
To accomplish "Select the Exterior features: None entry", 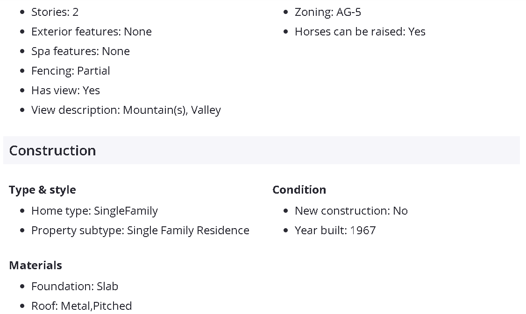I will pyautogui.click(x=91, y=32).
